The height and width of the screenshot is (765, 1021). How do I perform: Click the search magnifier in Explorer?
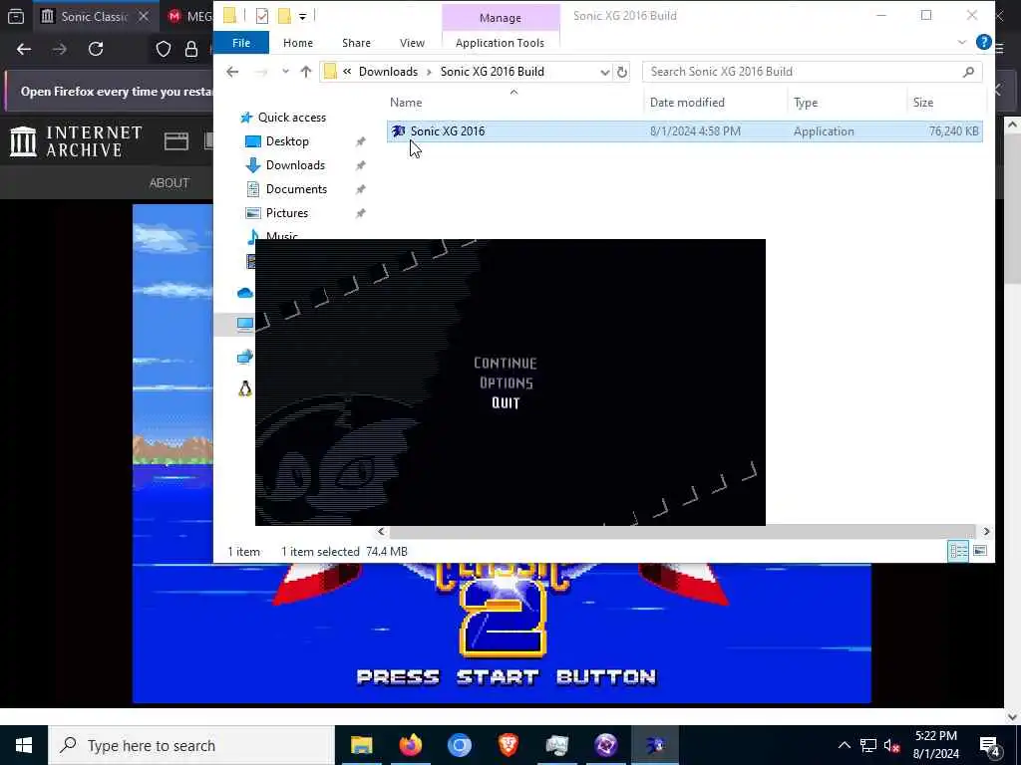pyautogui.click(x=968, y=72)
